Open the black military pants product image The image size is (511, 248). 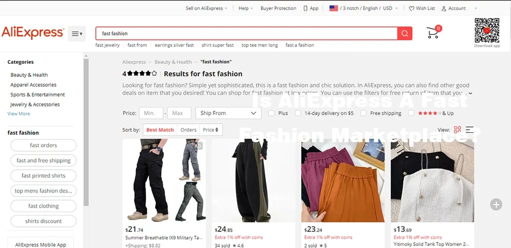[x=164, y=181]
